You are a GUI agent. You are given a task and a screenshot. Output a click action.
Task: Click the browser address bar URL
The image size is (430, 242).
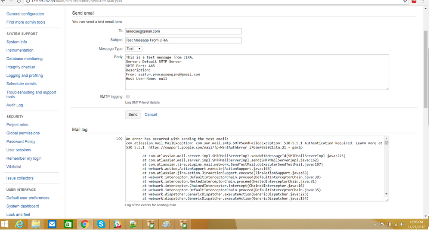77,1
